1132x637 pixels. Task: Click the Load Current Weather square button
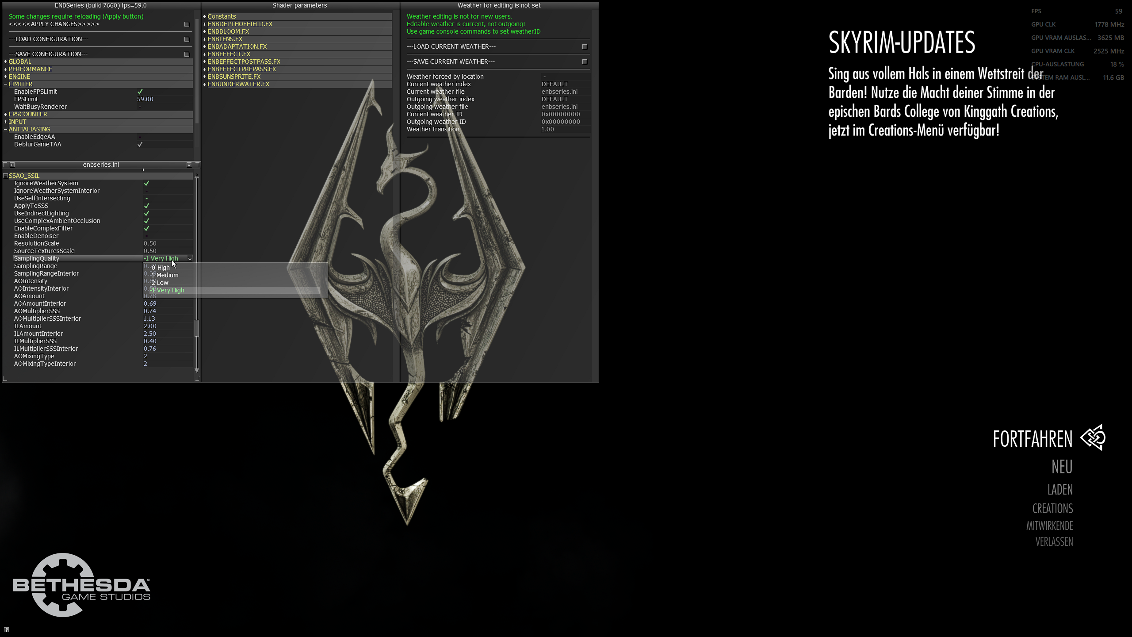(x=585, y=47)
